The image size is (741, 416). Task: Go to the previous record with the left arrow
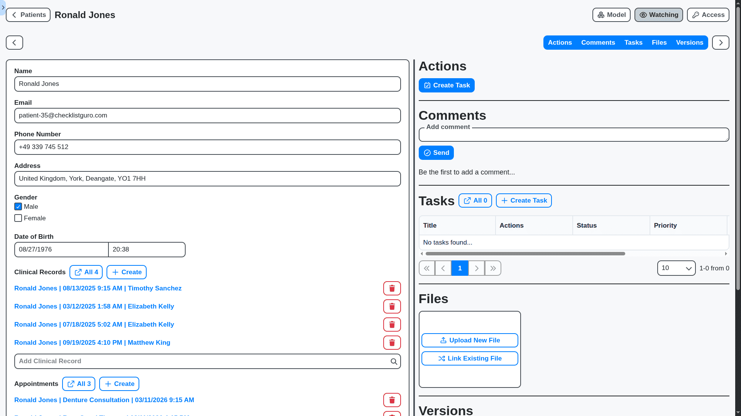click(x=14, y=42)
